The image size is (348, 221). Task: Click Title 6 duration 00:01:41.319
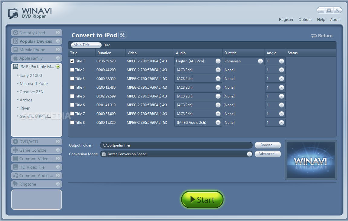106,105
